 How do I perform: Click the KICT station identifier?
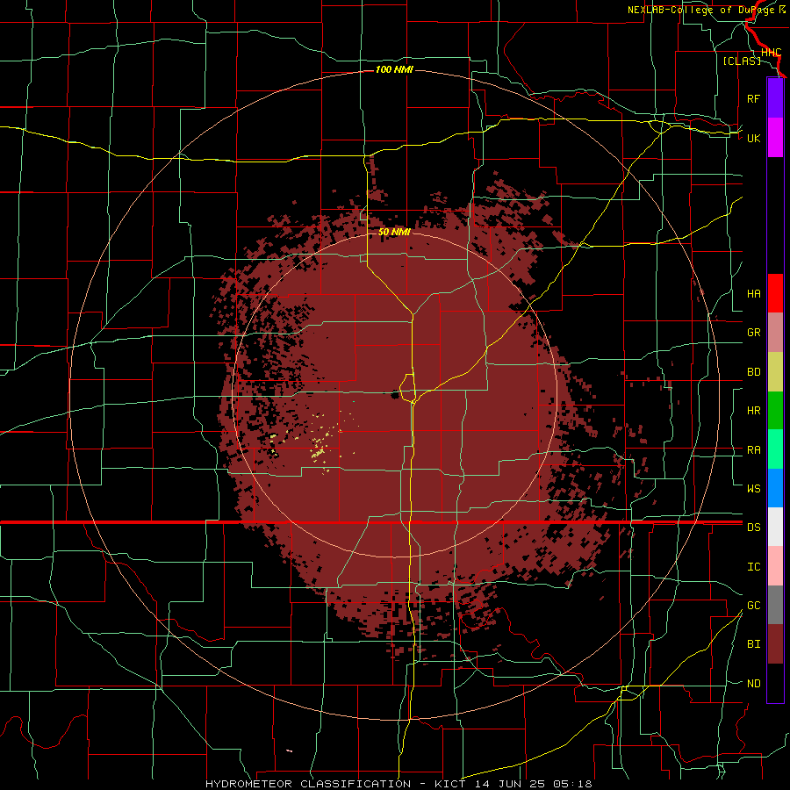(447, 784)
